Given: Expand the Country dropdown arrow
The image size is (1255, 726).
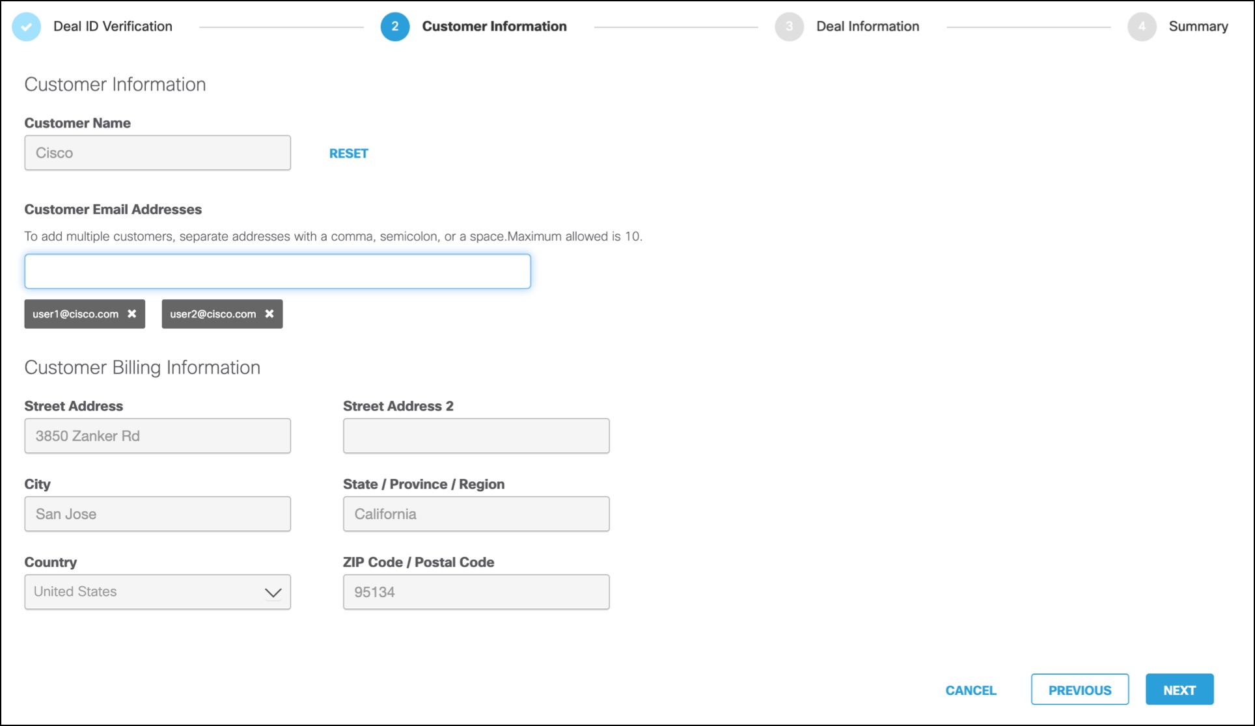Looking at the screenshot, I should tap(273, 592).
